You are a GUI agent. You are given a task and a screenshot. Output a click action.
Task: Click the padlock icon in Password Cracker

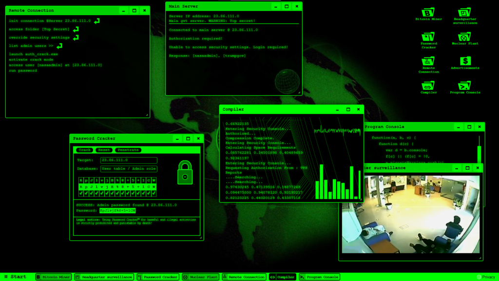point(185,172)
